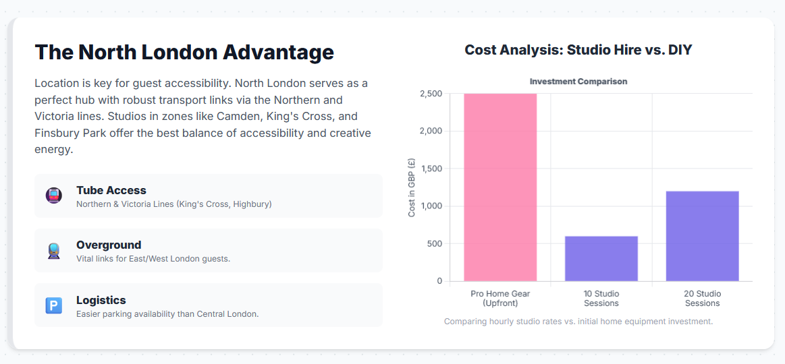Image resolution: width=785 pixels, height=364 pixels.
Task: Click the purple 10 Studio Sessions bar
Action: tap(601, 258)
